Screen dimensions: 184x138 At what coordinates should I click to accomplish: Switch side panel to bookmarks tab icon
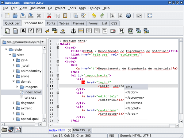tap(11, 129)
